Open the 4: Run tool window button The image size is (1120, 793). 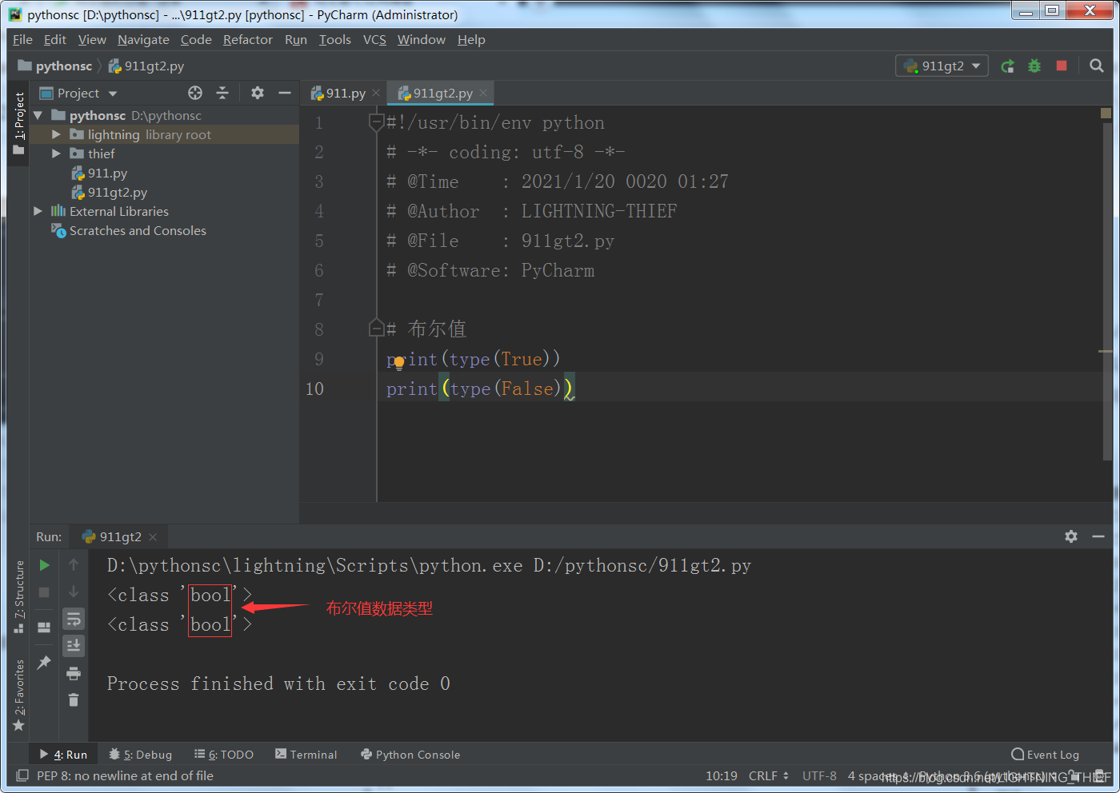[63, 754]
